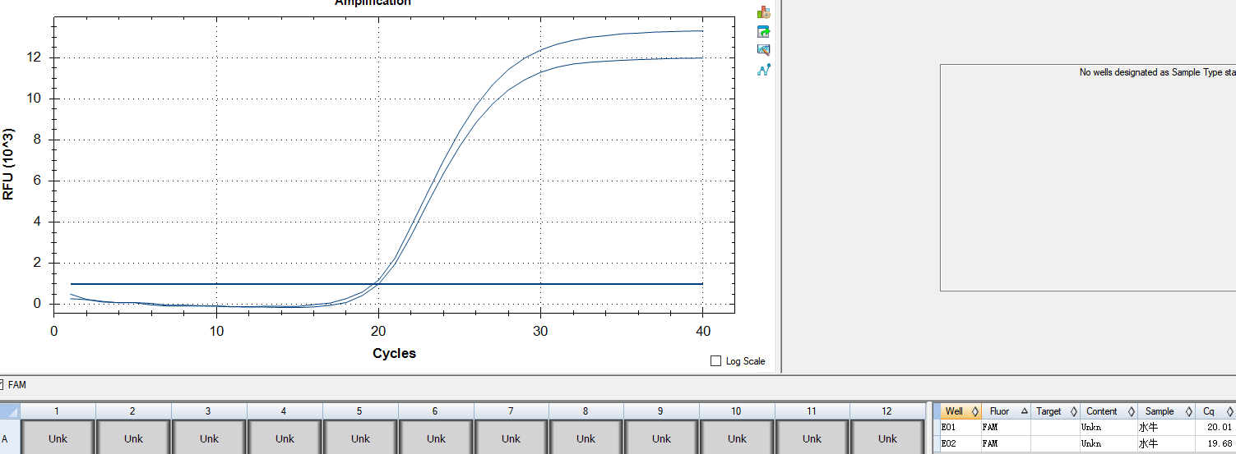
Task: Click the Cq value 20.01
Action: [1220, 428]
